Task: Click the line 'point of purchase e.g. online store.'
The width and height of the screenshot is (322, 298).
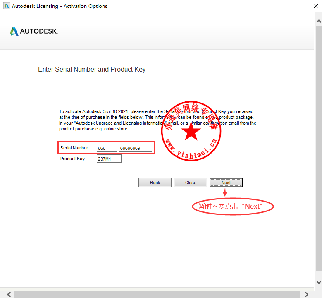Action: [x=94, y=129]
